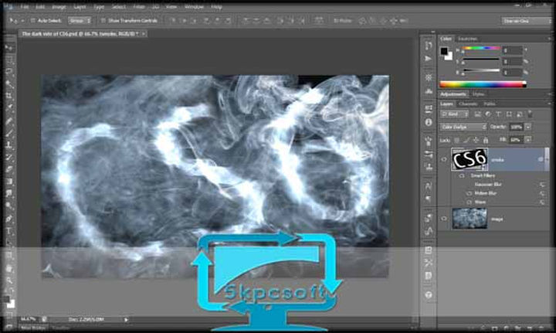Open the Histogram panel icon
The width and height of the screenshot is (556, 333).
429,91
